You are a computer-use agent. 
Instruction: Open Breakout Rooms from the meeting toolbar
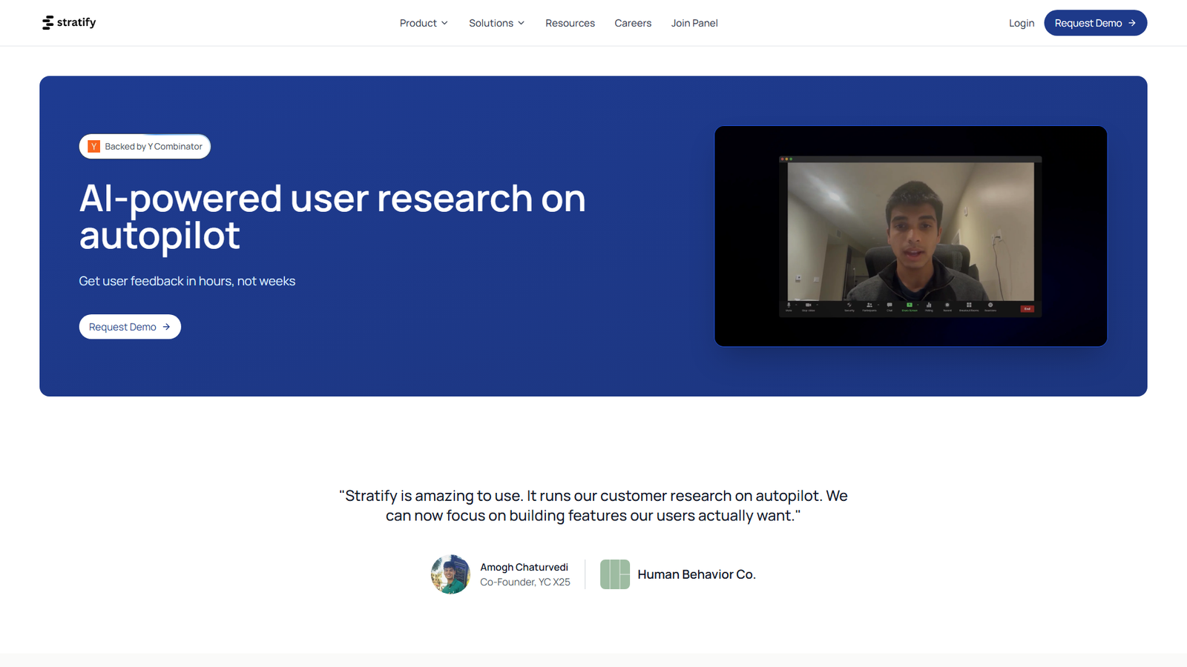click(x=969, y=304)
